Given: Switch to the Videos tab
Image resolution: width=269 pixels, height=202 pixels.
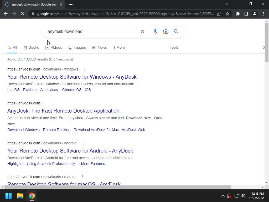Looking at the screenshot, I should click(54, 47).
